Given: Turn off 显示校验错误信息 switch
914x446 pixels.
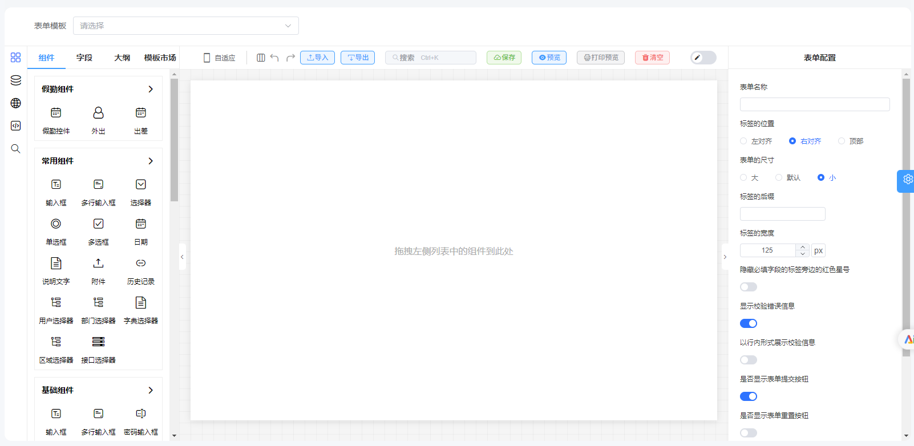Looking at the screenshot, I should pos(749,323).
